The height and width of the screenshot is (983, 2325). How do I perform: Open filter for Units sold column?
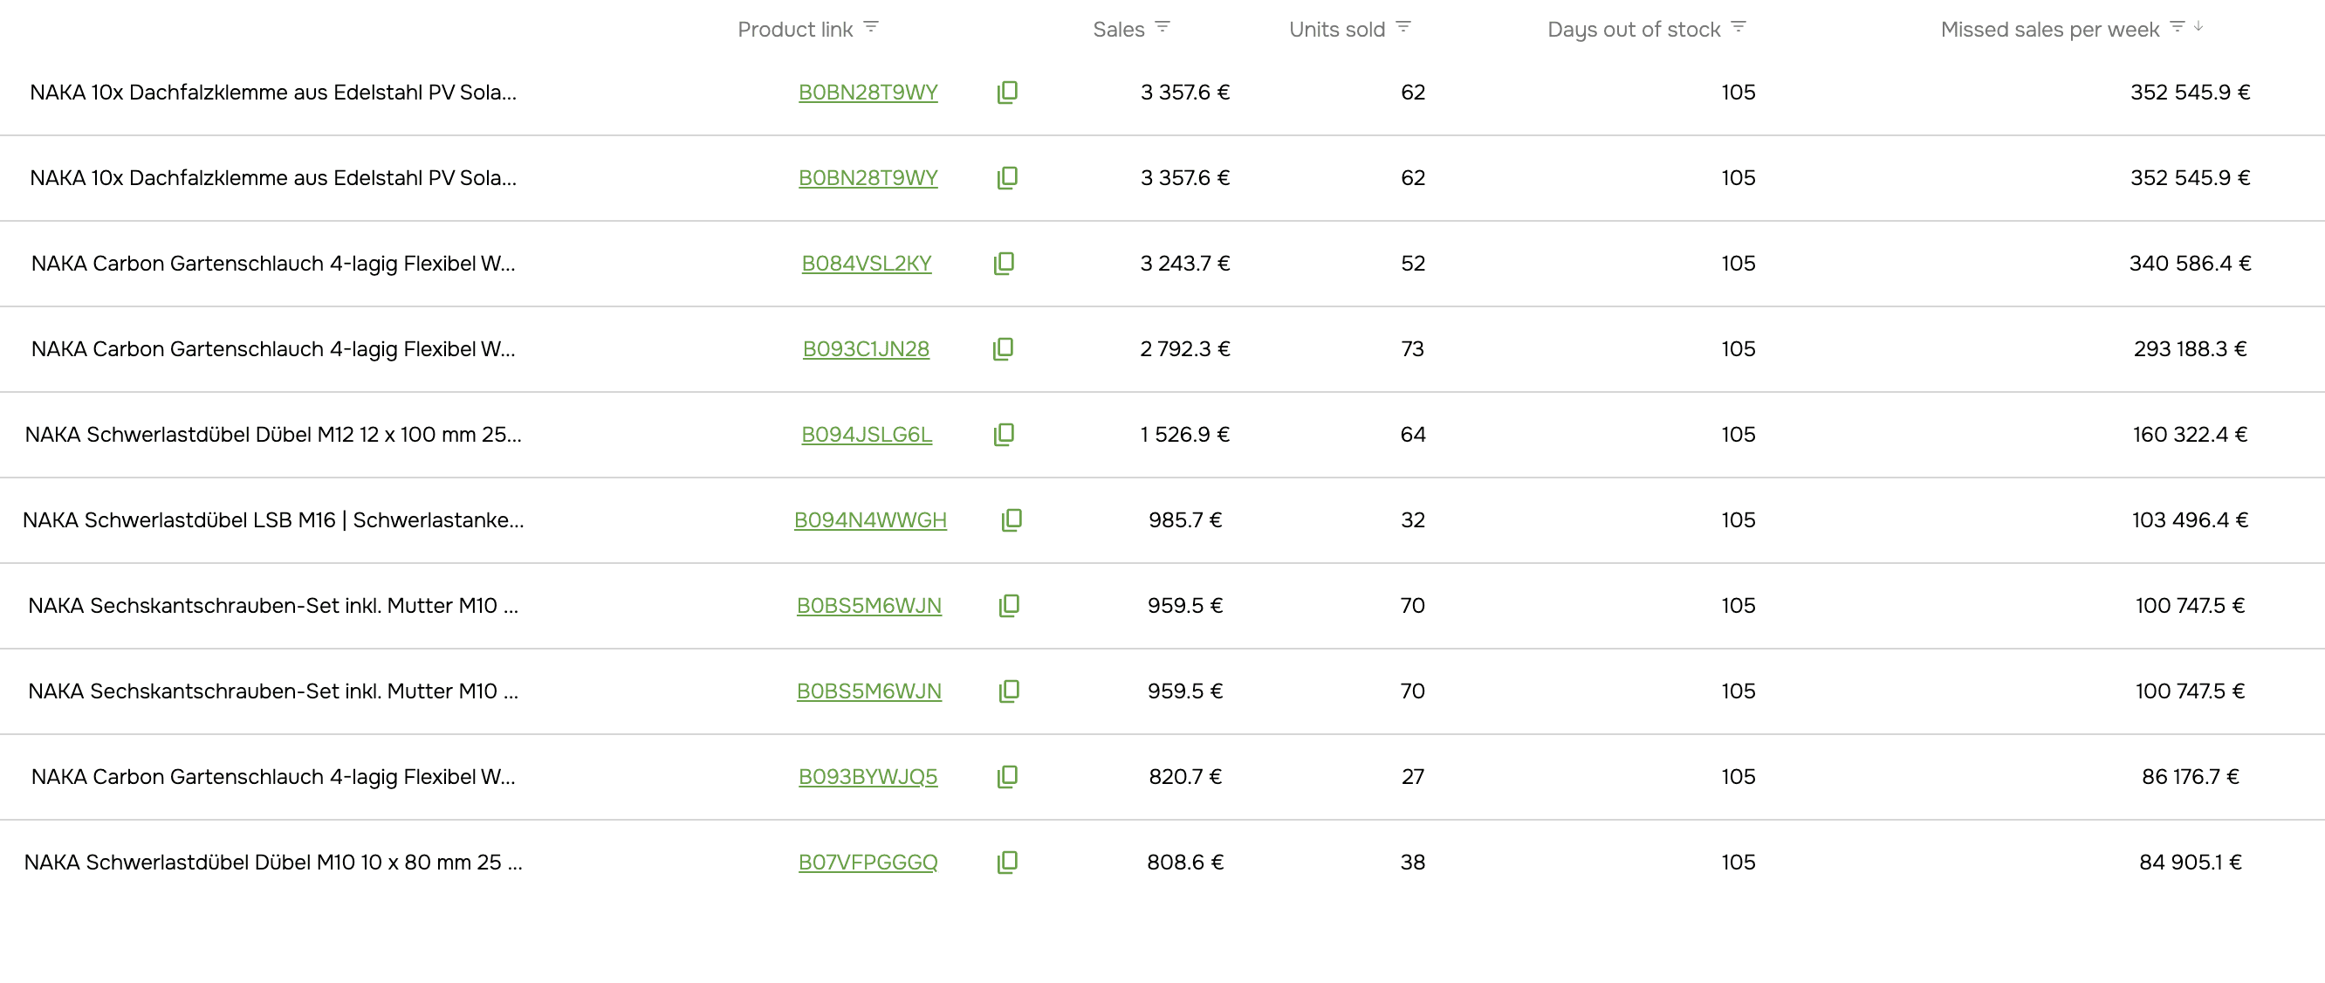point(1403,27)
